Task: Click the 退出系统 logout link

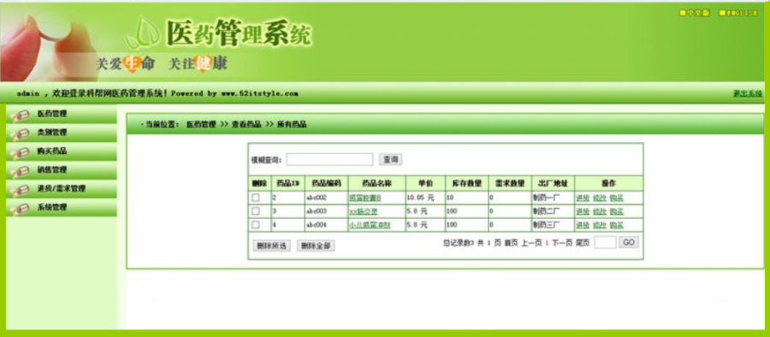Action: pyautogui.click(x=748, y=93)
